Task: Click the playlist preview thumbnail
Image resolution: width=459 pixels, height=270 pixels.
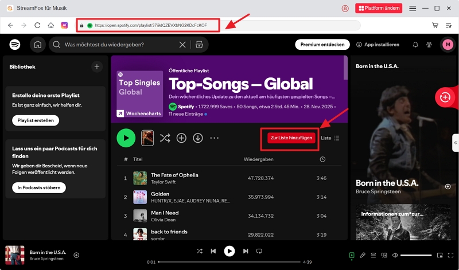Action: pyautogui.click(x=147, y=138)
